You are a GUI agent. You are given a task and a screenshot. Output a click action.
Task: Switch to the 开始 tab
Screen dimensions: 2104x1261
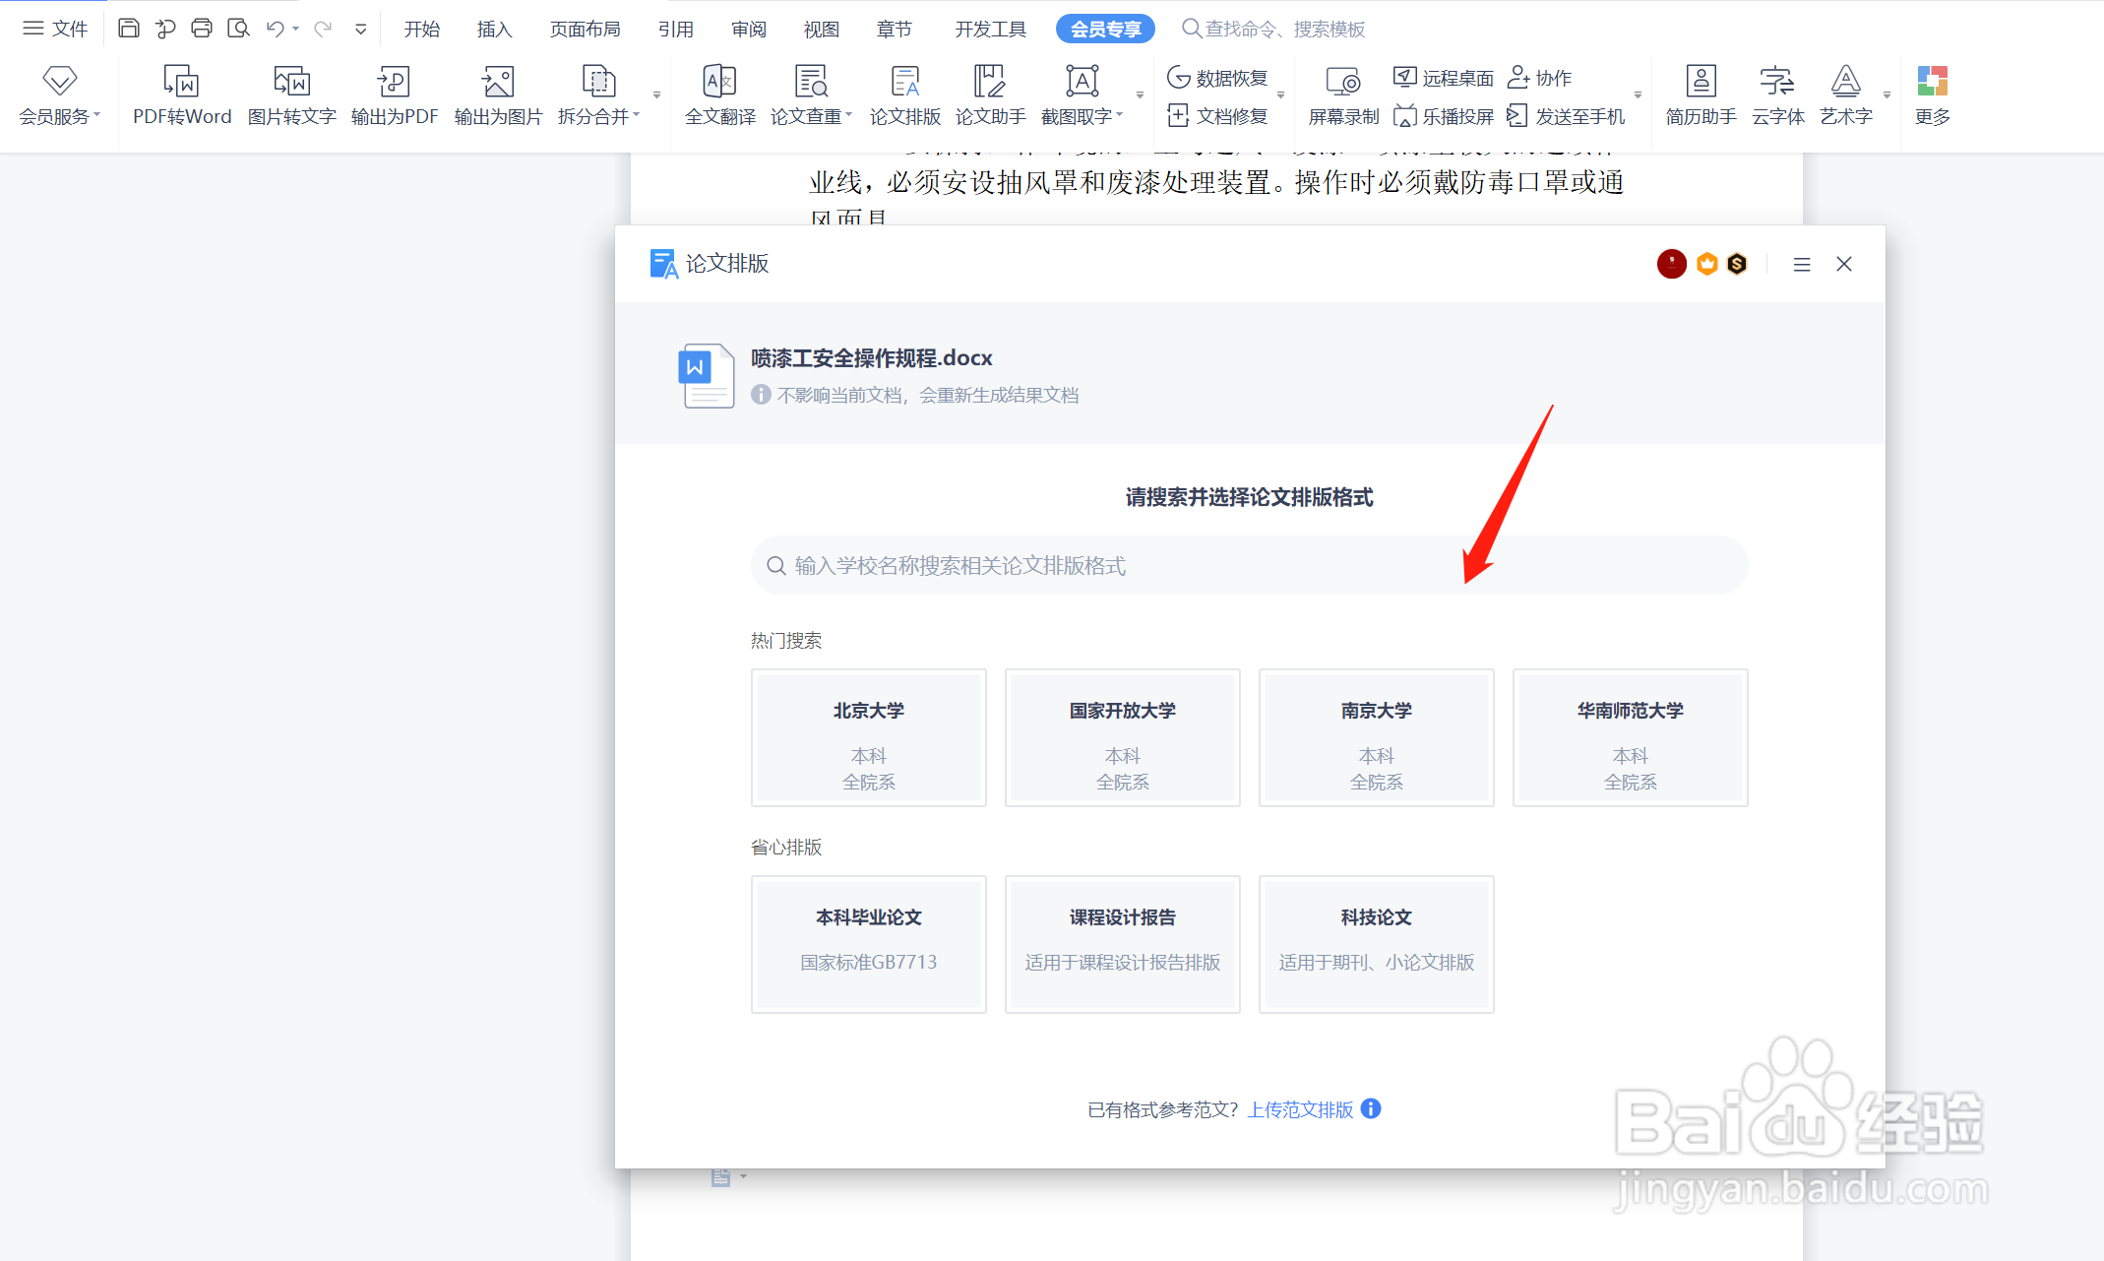tap(422, 29)
